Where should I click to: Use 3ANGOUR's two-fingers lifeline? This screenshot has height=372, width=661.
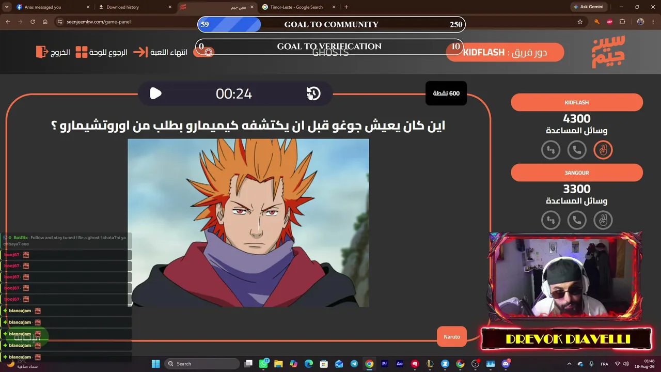[x=603, y=220]
